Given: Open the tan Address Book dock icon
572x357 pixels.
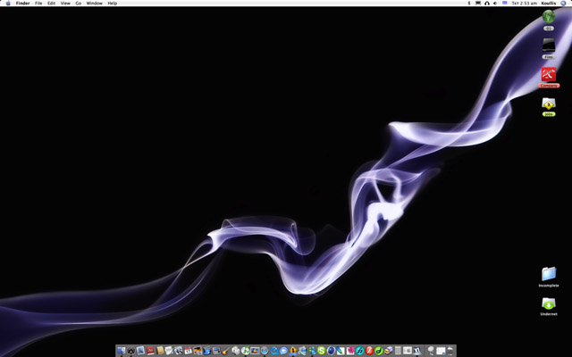Looking at the screenshot, I should 160,351.
